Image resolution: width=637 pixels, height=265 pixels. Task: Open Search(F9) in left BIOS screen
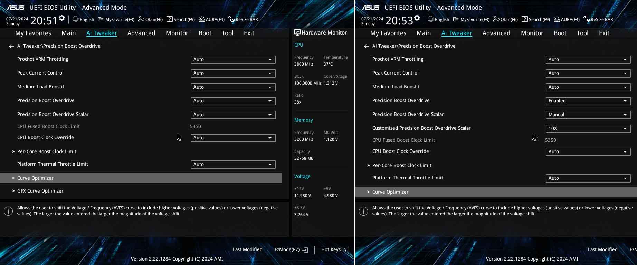[x=181, y=19]
